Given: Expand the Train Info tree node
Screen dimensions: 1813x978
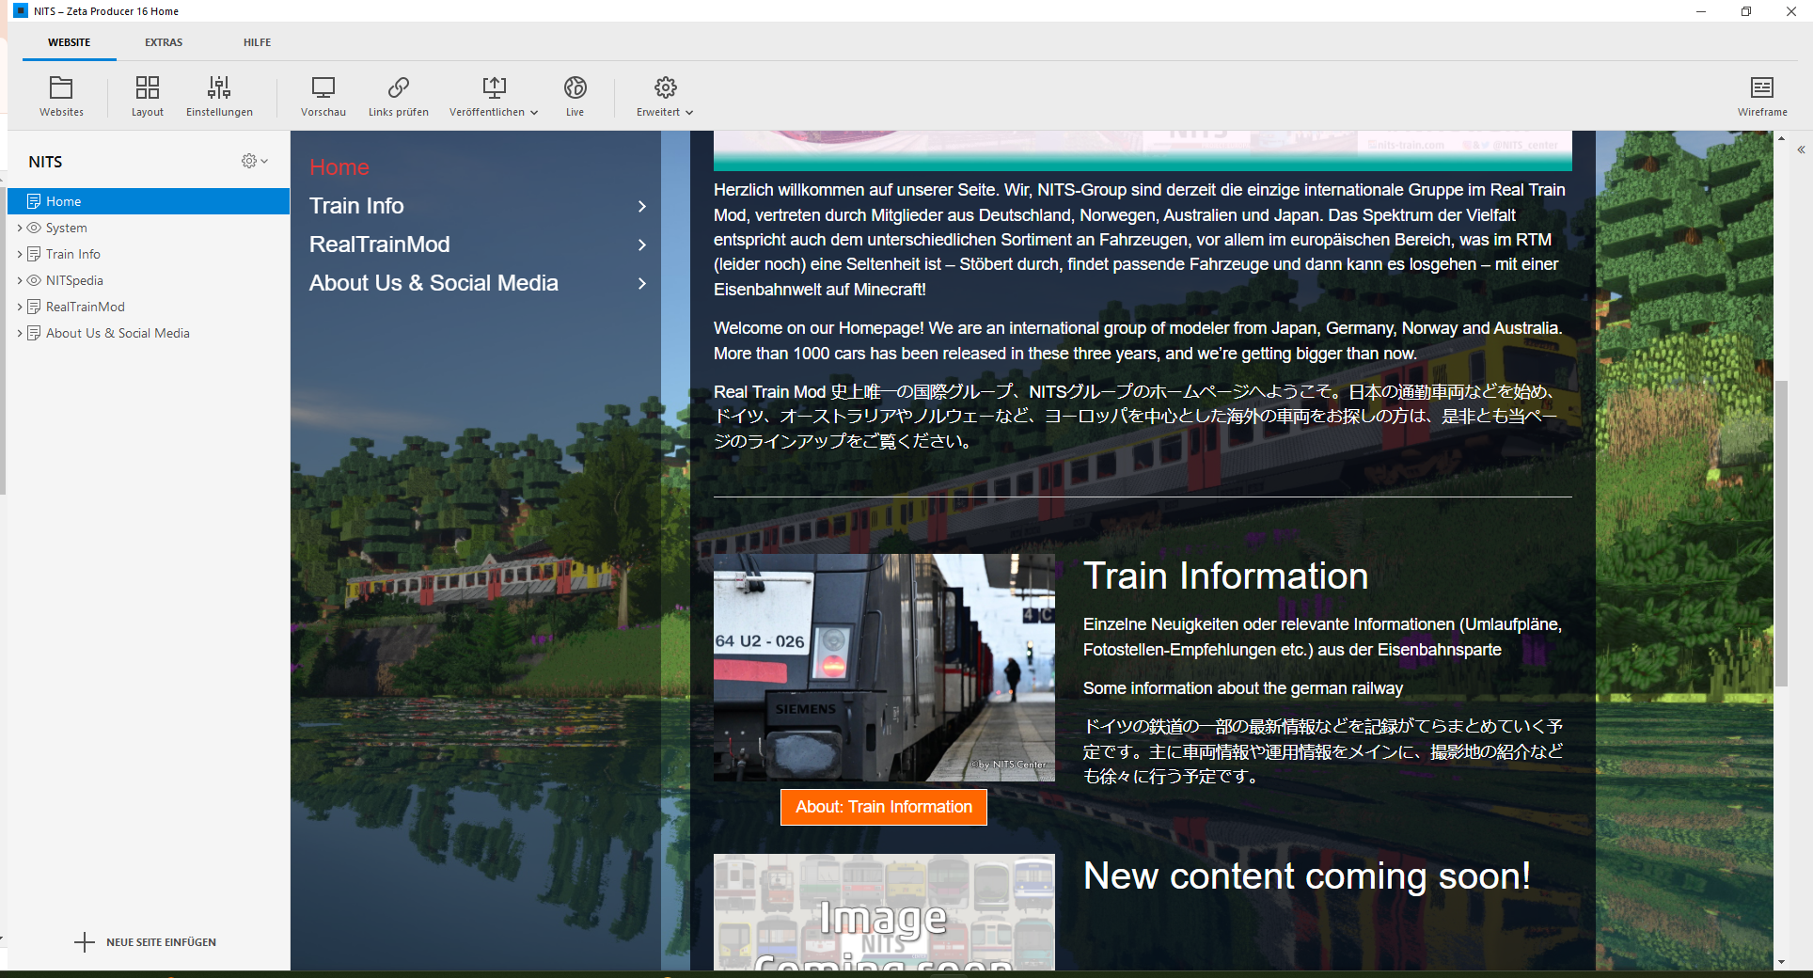Looking at the screenshot, I should click(20, 254).
